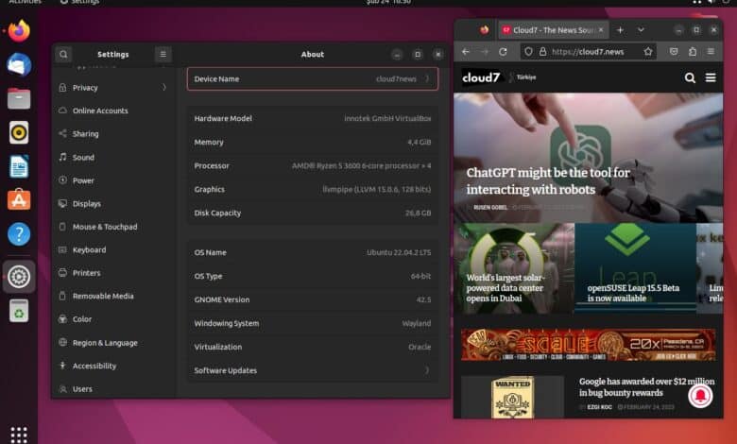This screenshot has width=737, height=444.
Task: Reload the cloud7 page in Firefox
Action: [503, 52]
